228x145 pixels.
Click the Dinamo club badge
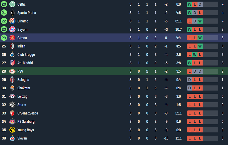(12, 21)
